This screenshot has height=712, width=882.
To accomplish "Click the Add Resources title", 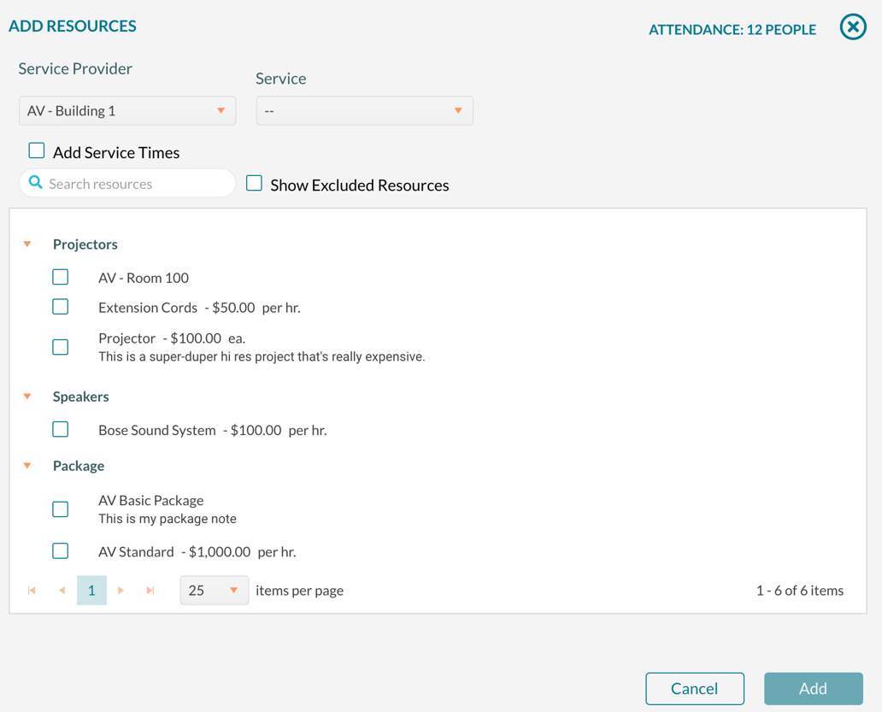I will [x=73, y=26].
